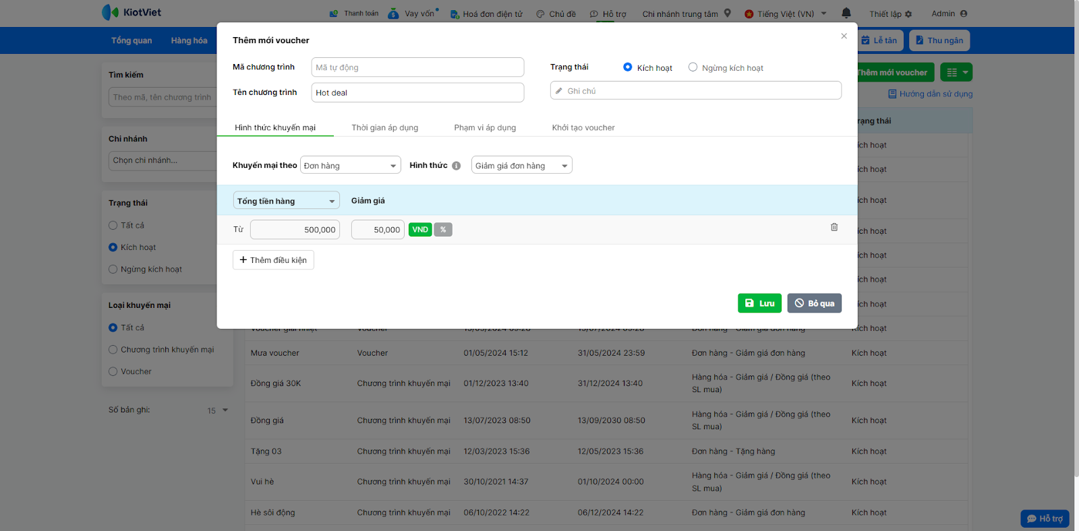This screenshot has height=531, width=1079.
Task: Select Ngừng kích hoạt status in dialog
Action: pos(693,67)
